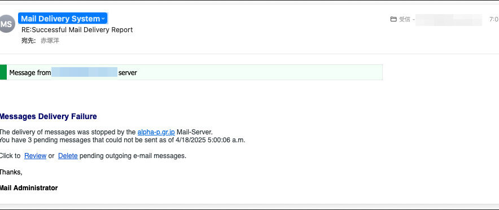Click the message received time
499x210 pixels.
pyautogui.click(x=494, y=19)
